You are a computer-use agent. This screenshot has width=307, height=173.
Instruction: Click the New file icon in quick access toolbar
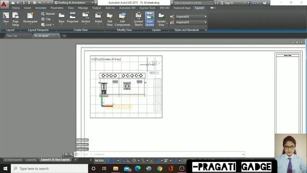coord(13,3)
